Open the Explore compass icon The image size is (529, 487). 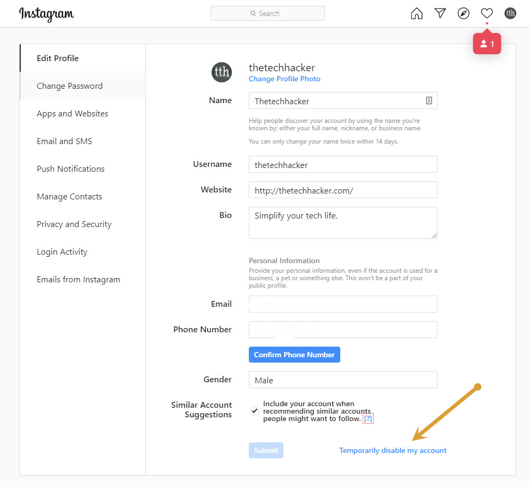(464, 13)
